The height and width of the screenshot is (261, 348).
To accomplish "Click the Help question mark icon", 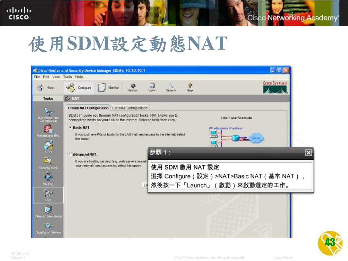I will (x=190, y=88).
